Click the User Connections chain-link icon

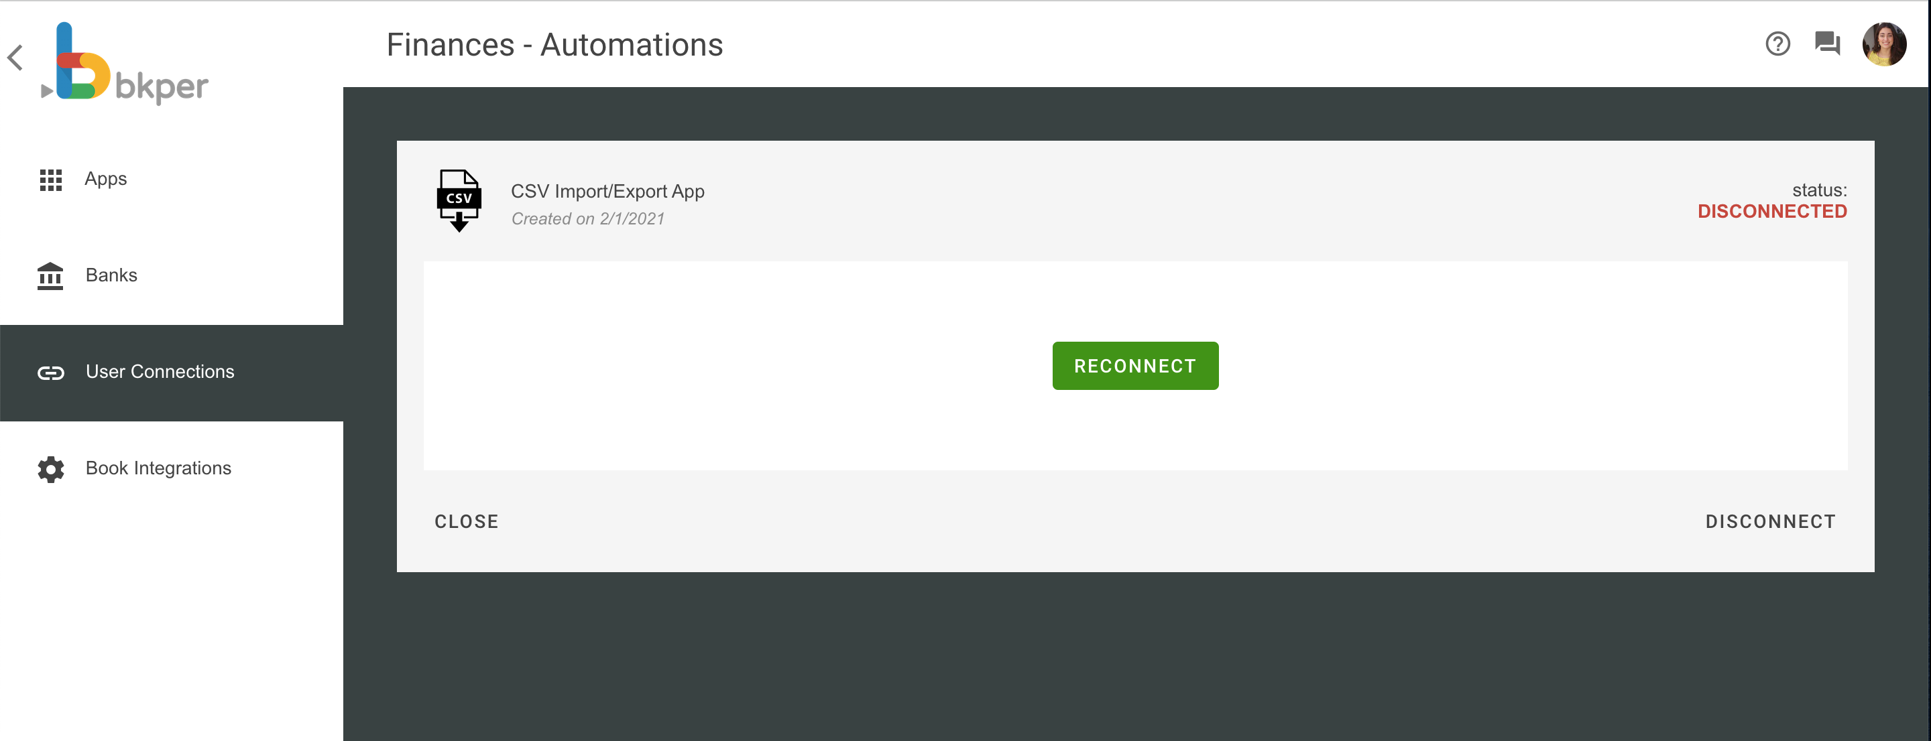tap(50, 373)
